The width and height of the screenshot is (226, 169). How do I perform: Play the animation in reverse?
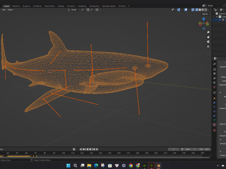click(x=88, y=149)
